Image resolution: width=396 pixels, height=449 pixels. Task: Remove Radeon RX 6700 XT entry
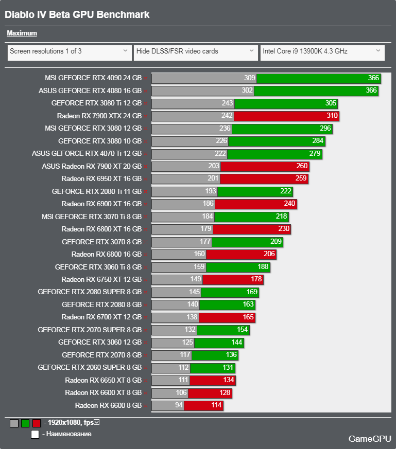[146, 317]
